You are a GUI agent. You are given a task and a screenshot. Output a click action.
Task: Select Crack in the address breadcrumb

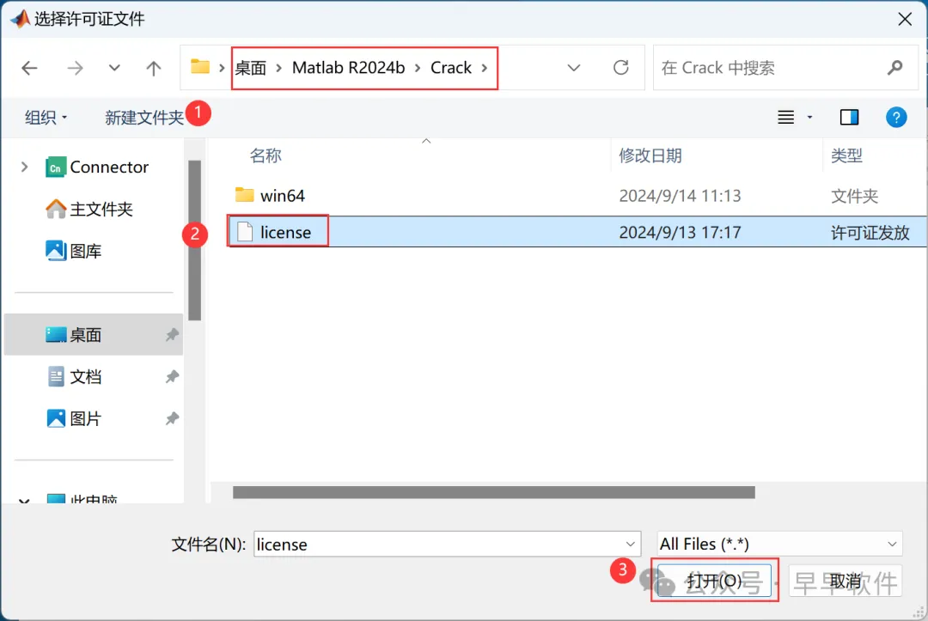click(451, 67)
